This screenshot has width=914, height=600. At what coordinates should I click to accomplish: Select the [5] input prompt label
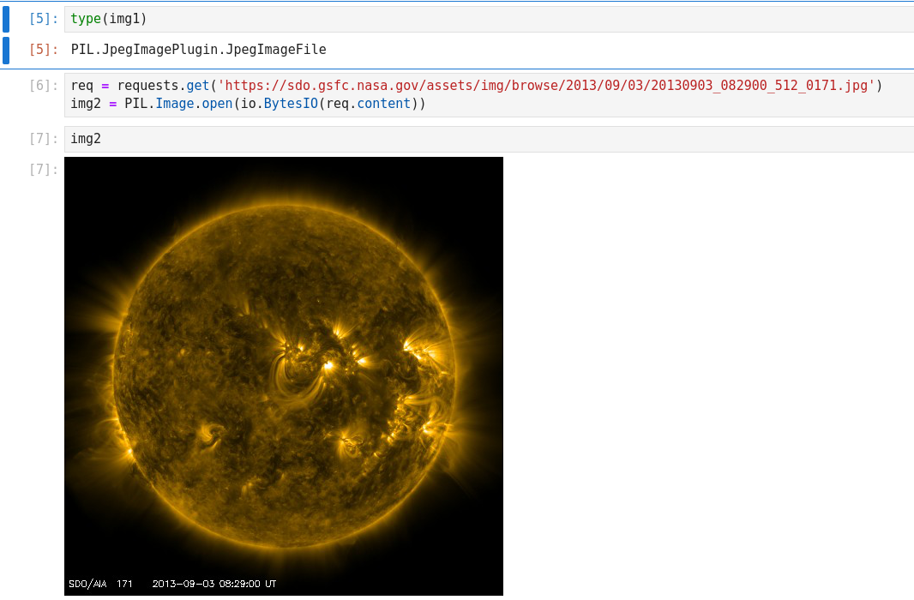click(x=42, y=19)
